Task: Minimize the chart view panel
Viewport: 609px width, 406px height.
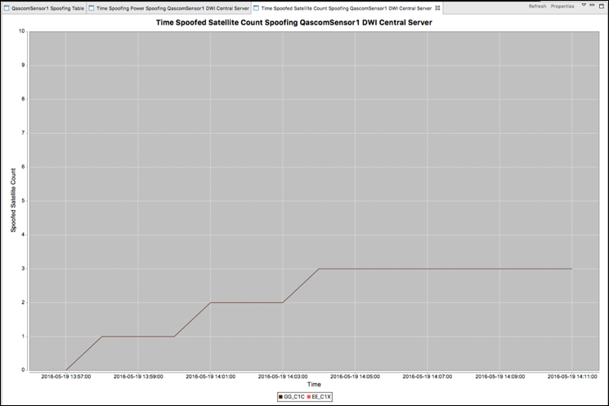Action: click(x=593, y=6)
